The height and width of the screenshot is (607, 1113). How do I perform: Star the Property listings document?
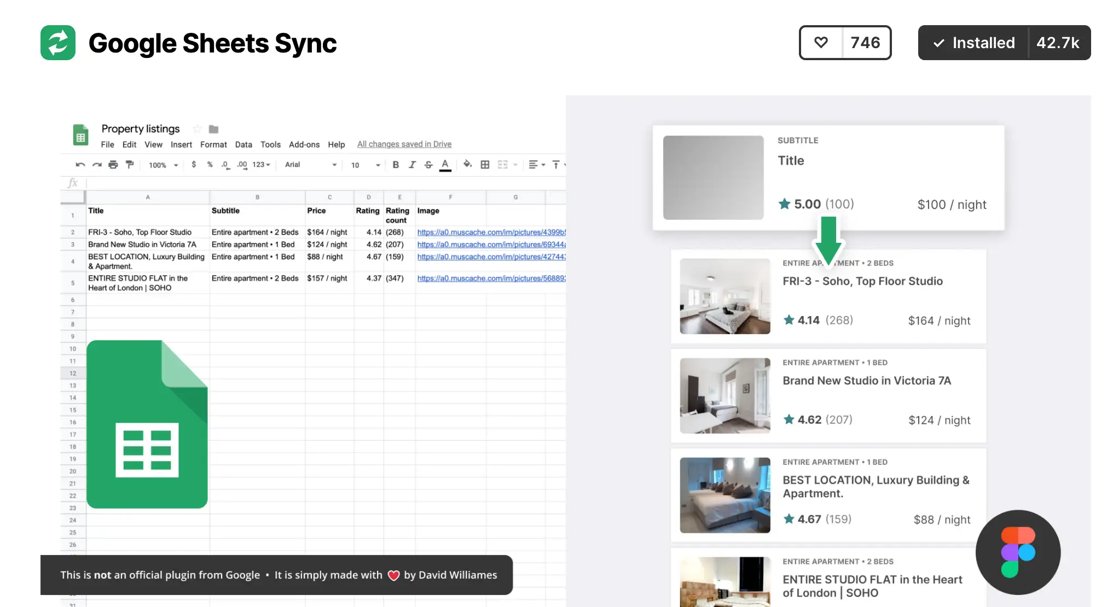point(198,129)
